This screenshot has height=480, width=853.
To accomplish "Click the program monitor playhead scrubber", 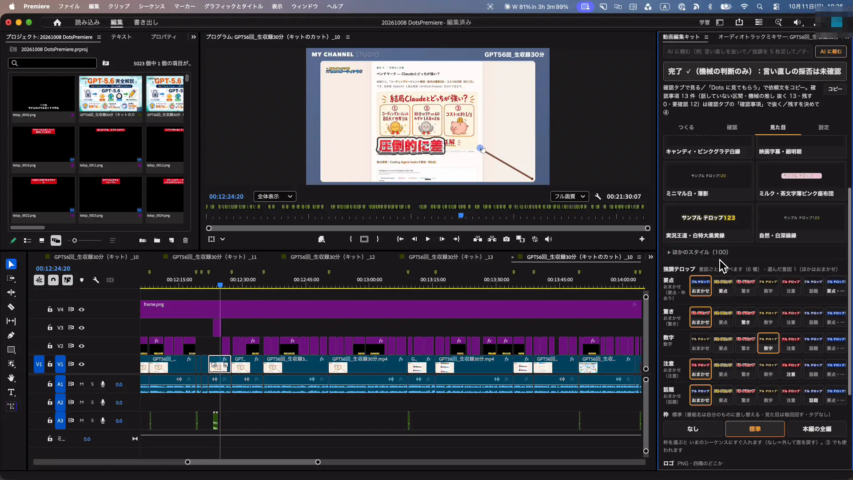I will tap(461, 216).
